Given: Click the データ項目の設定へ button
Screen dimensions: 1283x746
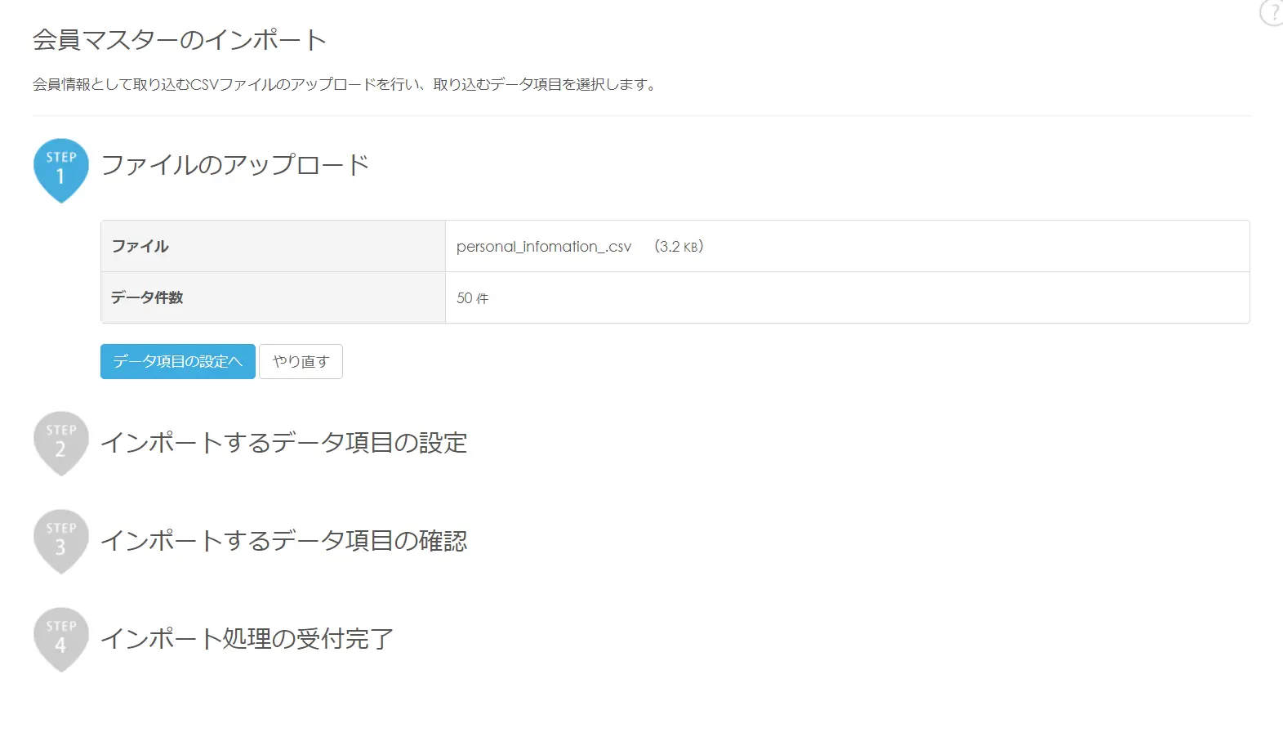Looking at the screenshot, I should coord(178,361).
